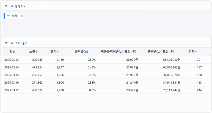Click impressions value 472,924
The height and width of the screenshot is (113, 212).
coord(37,67)
